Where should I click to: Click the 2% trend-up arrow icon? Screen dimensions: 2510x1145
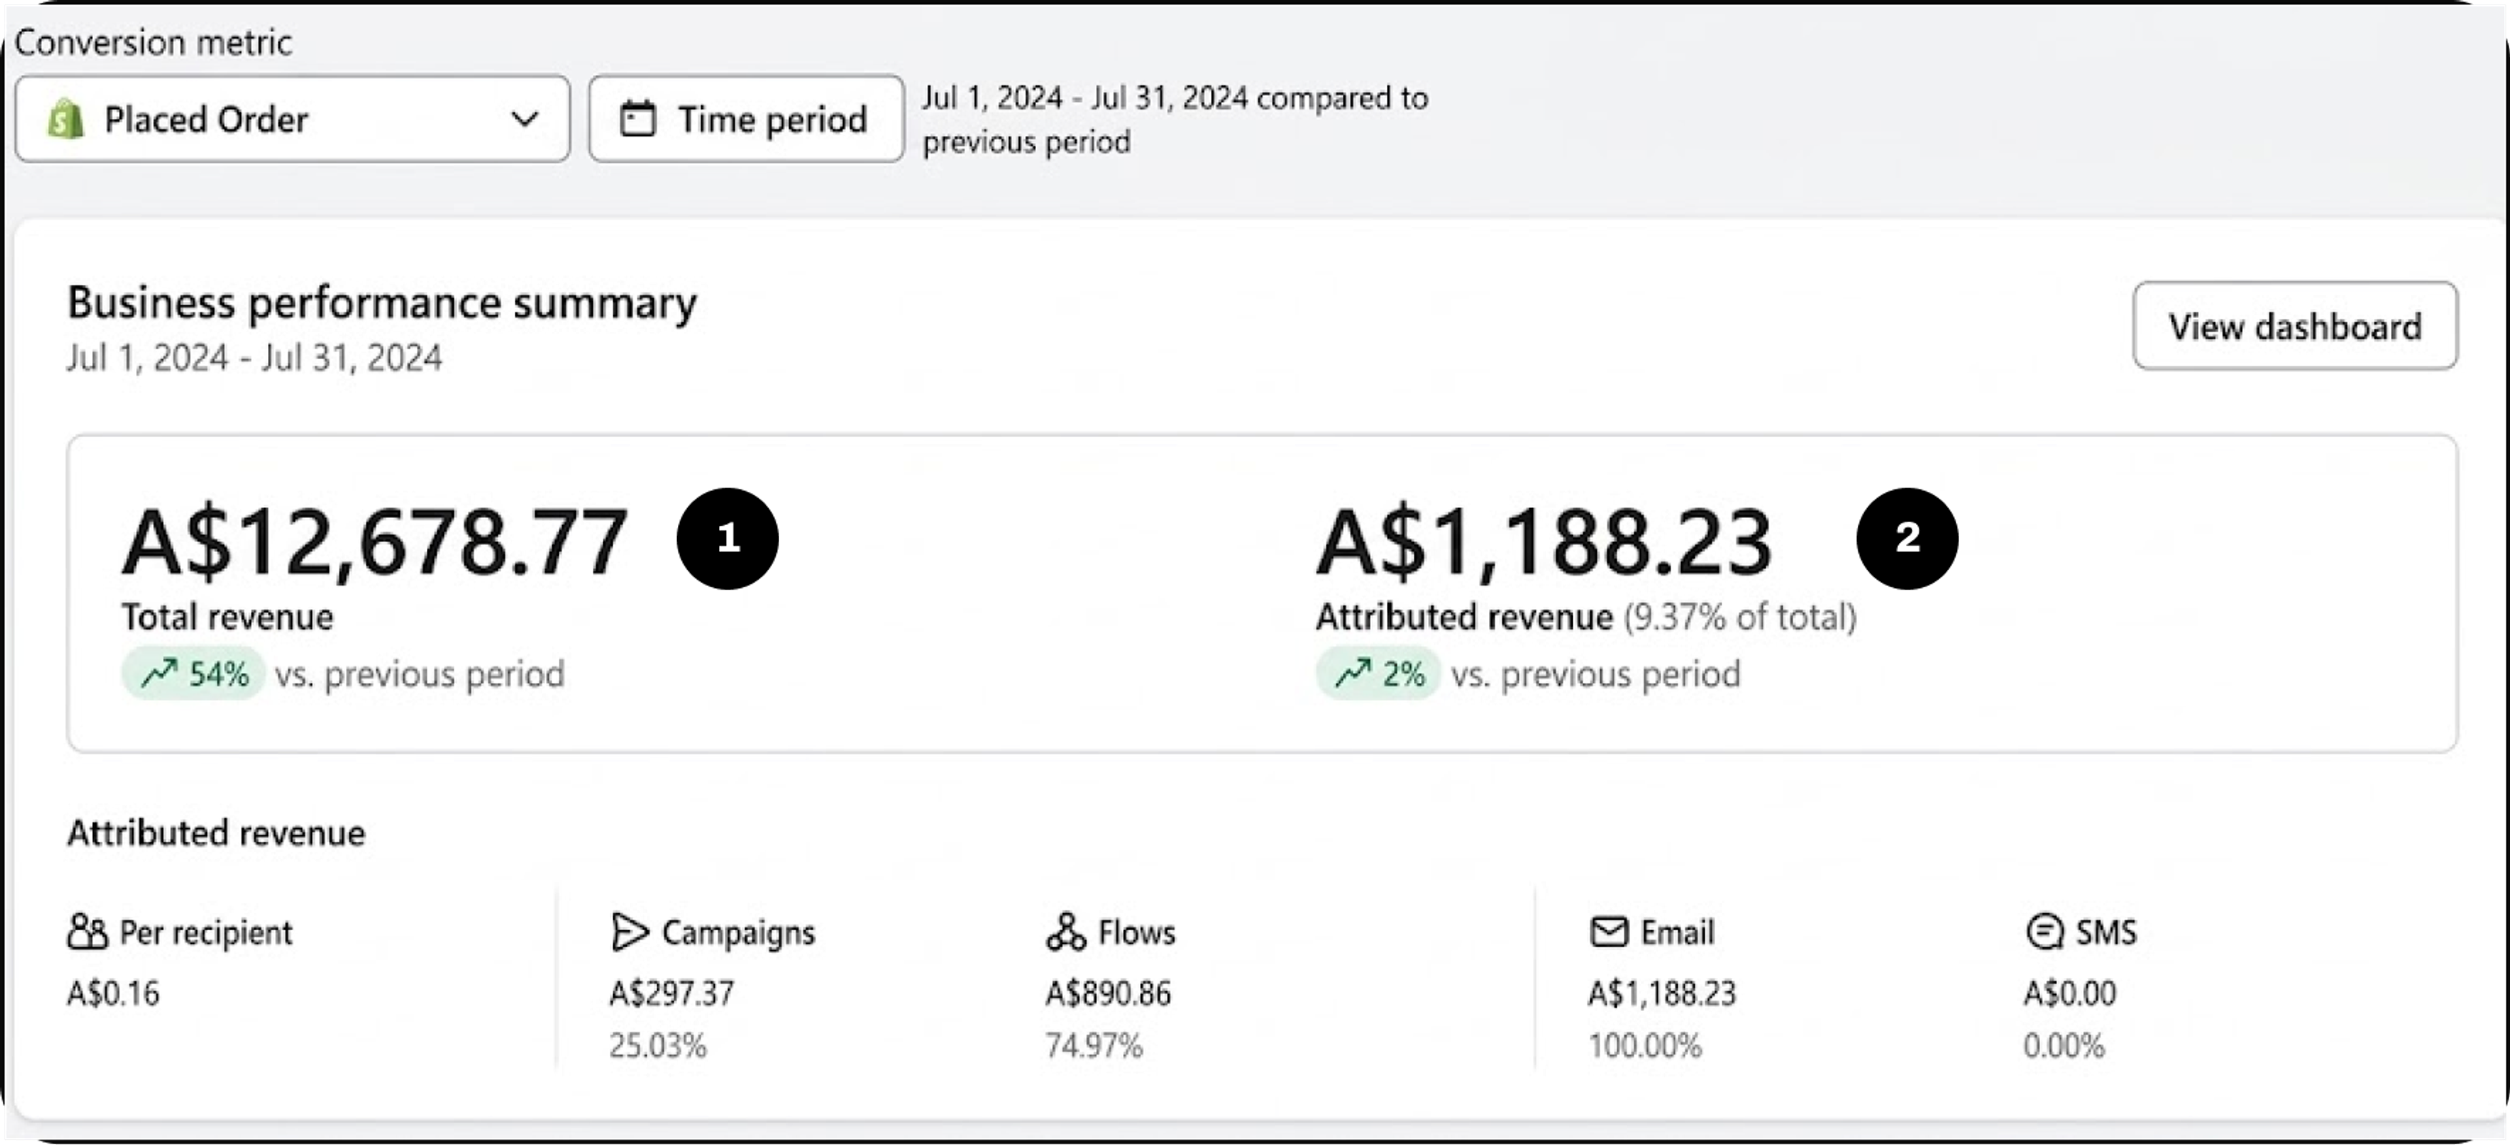pos(1354,673)
